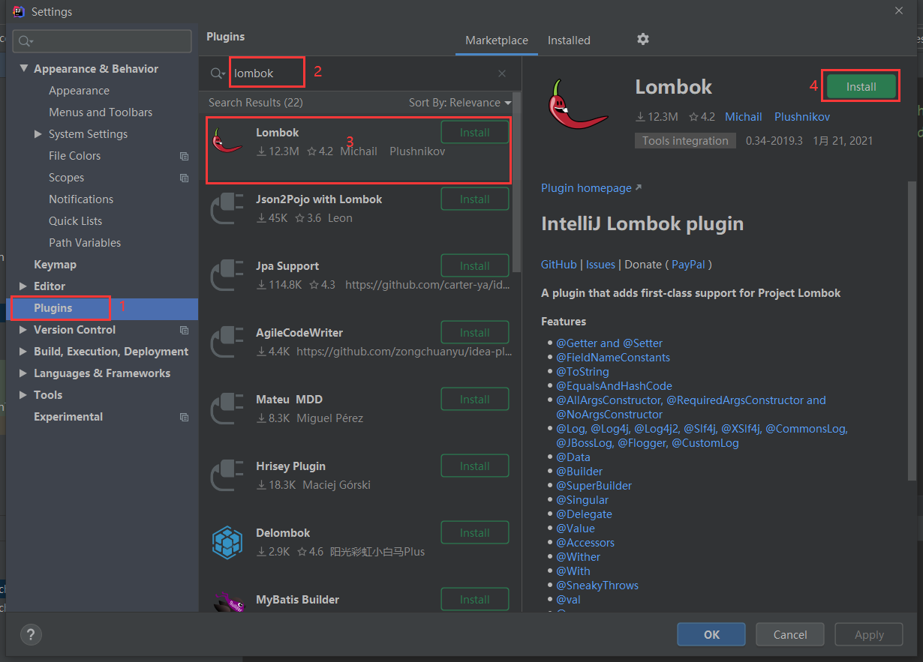Install Mateu MDD plugin
The width and height of the screenshot is (923, 662).
click(x=475, y=400)
